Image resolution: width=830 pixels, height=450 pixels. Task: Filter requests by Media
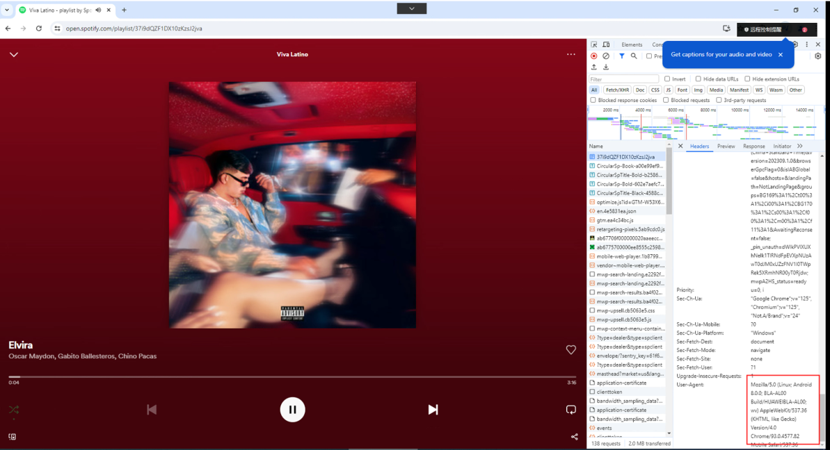click(x=716, y=90)
